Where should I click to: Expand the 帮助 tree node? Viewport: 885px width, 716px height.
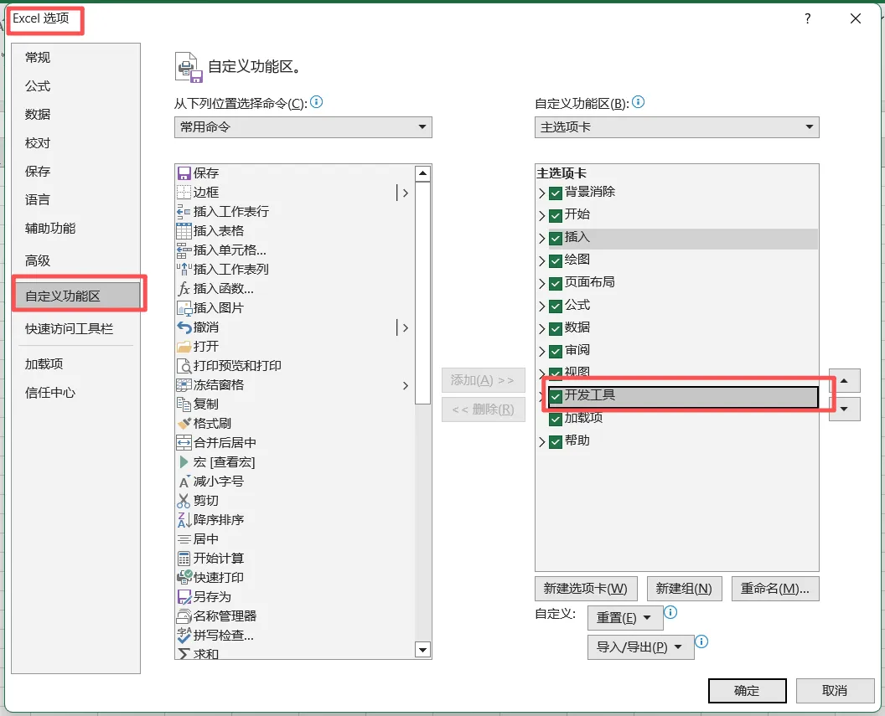point(542,442)
